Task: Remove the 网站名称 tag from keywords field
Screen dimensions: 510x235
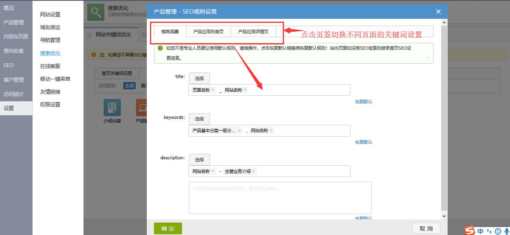Action: tap(271, 131)
